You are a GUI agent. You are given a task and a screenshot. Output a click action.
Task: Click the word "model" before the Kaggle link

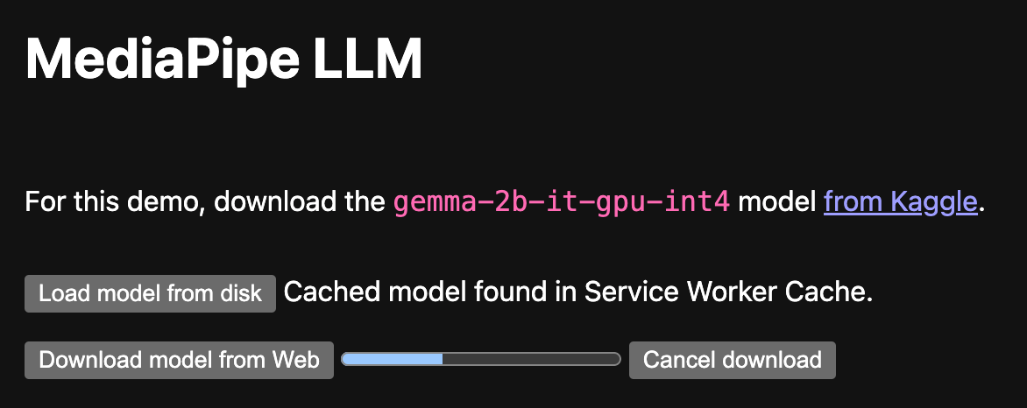coord(777,202)
